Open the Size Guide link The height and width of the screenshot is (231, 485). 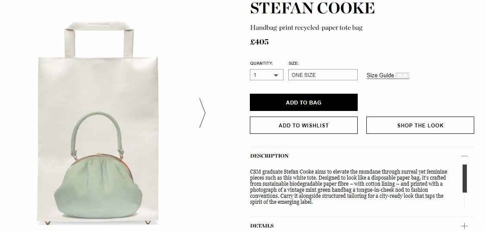380,75
